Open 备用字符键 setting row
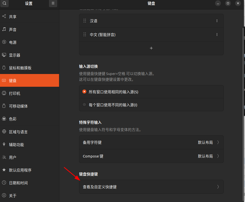The image size is (245, 202). (x=151, y=142)
